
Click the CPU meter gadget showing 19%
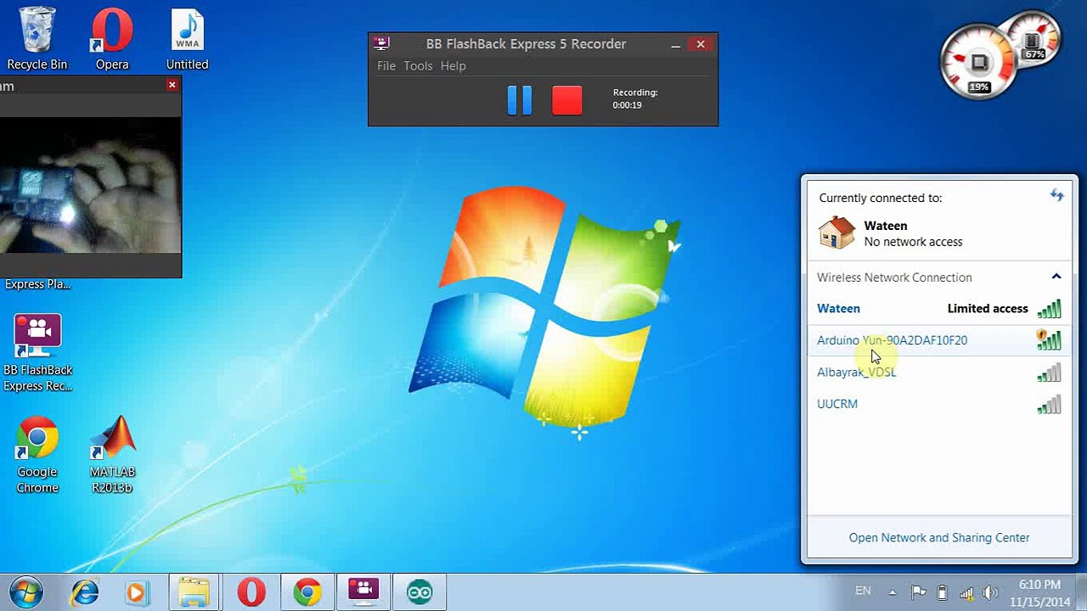pos(978,64)
